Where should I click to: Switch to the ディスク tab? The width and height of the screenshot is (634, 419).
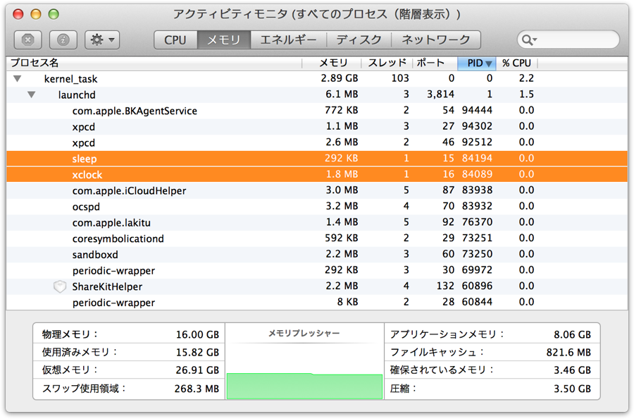359,40
